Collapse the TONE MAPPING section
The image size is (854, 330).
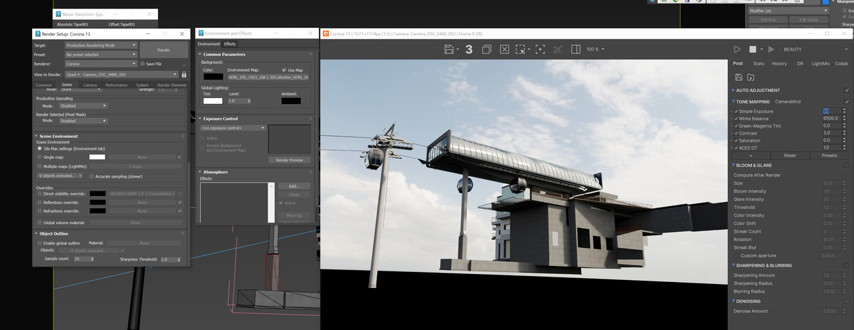[x=735, y=102]
